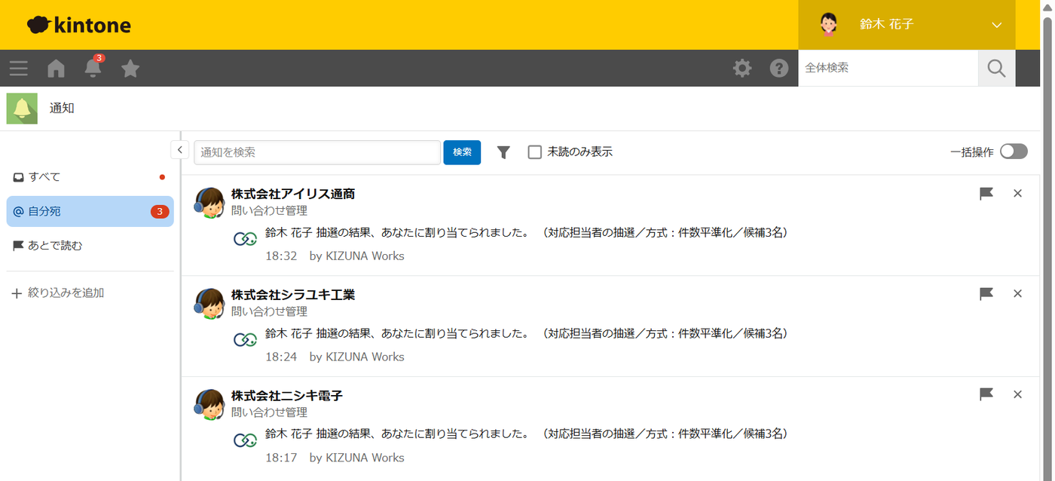Open the notification filter funnel icon
Screen dimensions: 1055x481
coord(503,152)
